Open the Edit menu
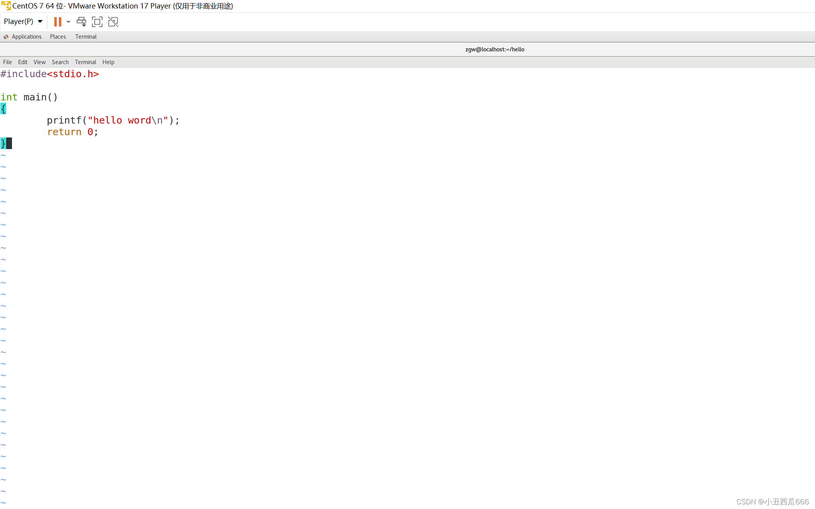815x509 pixels. tap(22, 62)
